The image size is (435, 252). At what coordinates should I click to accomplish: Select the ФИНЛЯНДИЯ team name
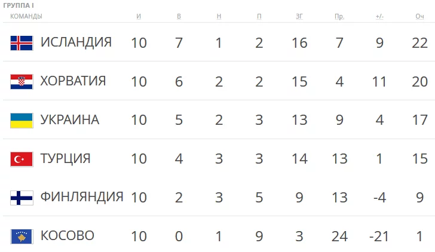click(81, 197)
